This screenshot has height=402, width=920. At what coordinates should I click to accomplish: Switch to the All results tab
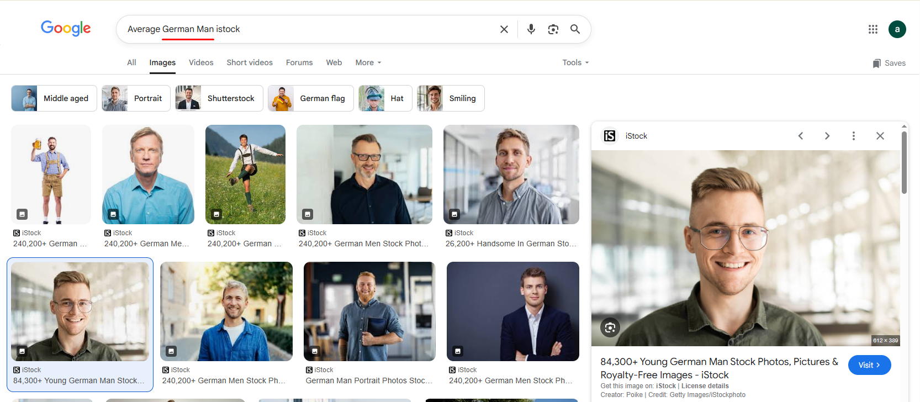131,62
